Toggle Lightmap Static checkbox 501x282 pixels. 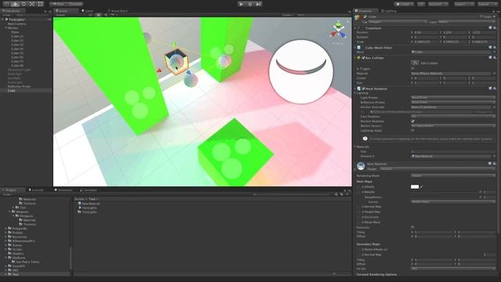tap(413, 131)
